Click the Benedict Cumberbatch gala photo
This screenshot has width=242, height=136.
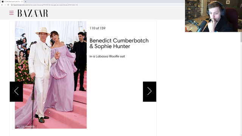[51, 75]
